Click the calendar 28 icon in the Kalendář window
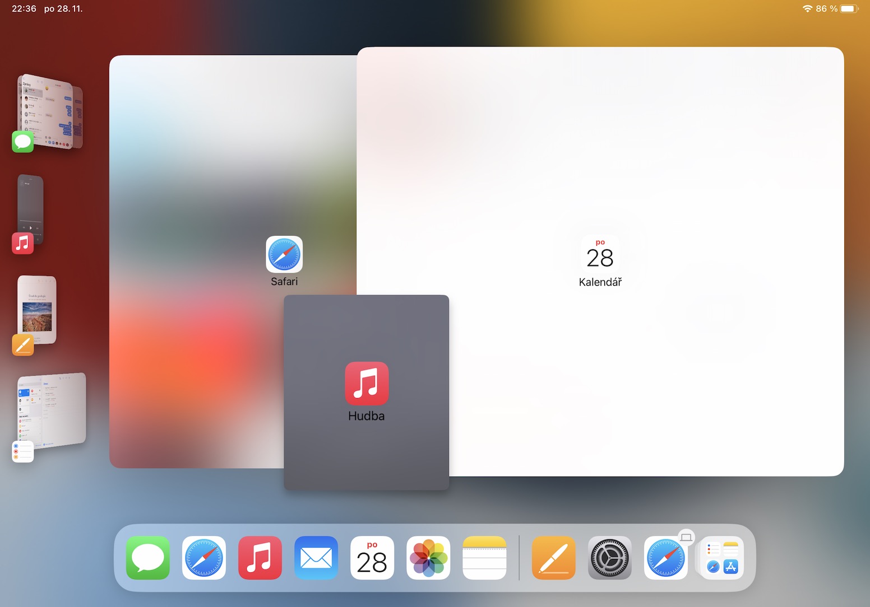This screenshot has height=607, width=870. coord(600,254)
